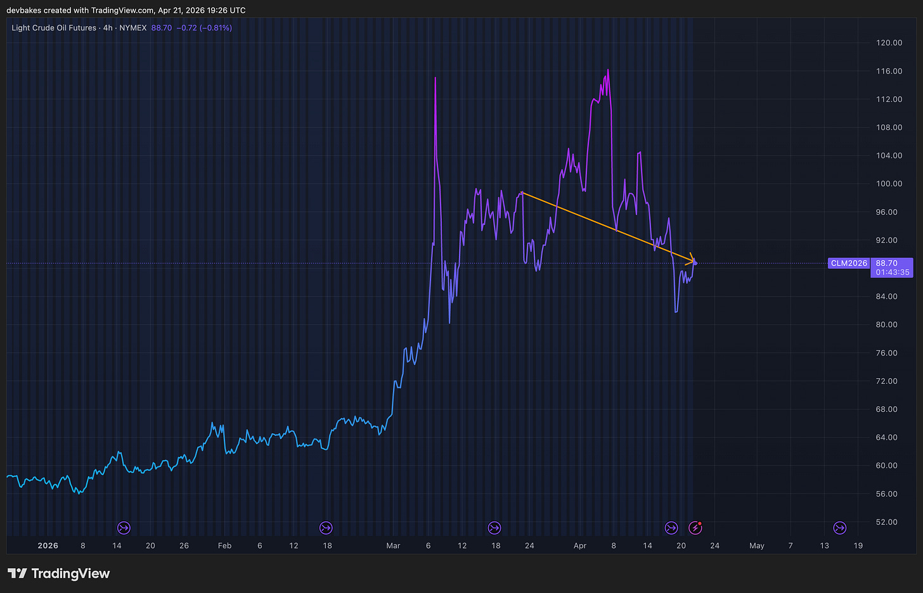Click the contract roll icon in mid-May
The width and height of the screenshot is (923, 593).
[840, 528]
